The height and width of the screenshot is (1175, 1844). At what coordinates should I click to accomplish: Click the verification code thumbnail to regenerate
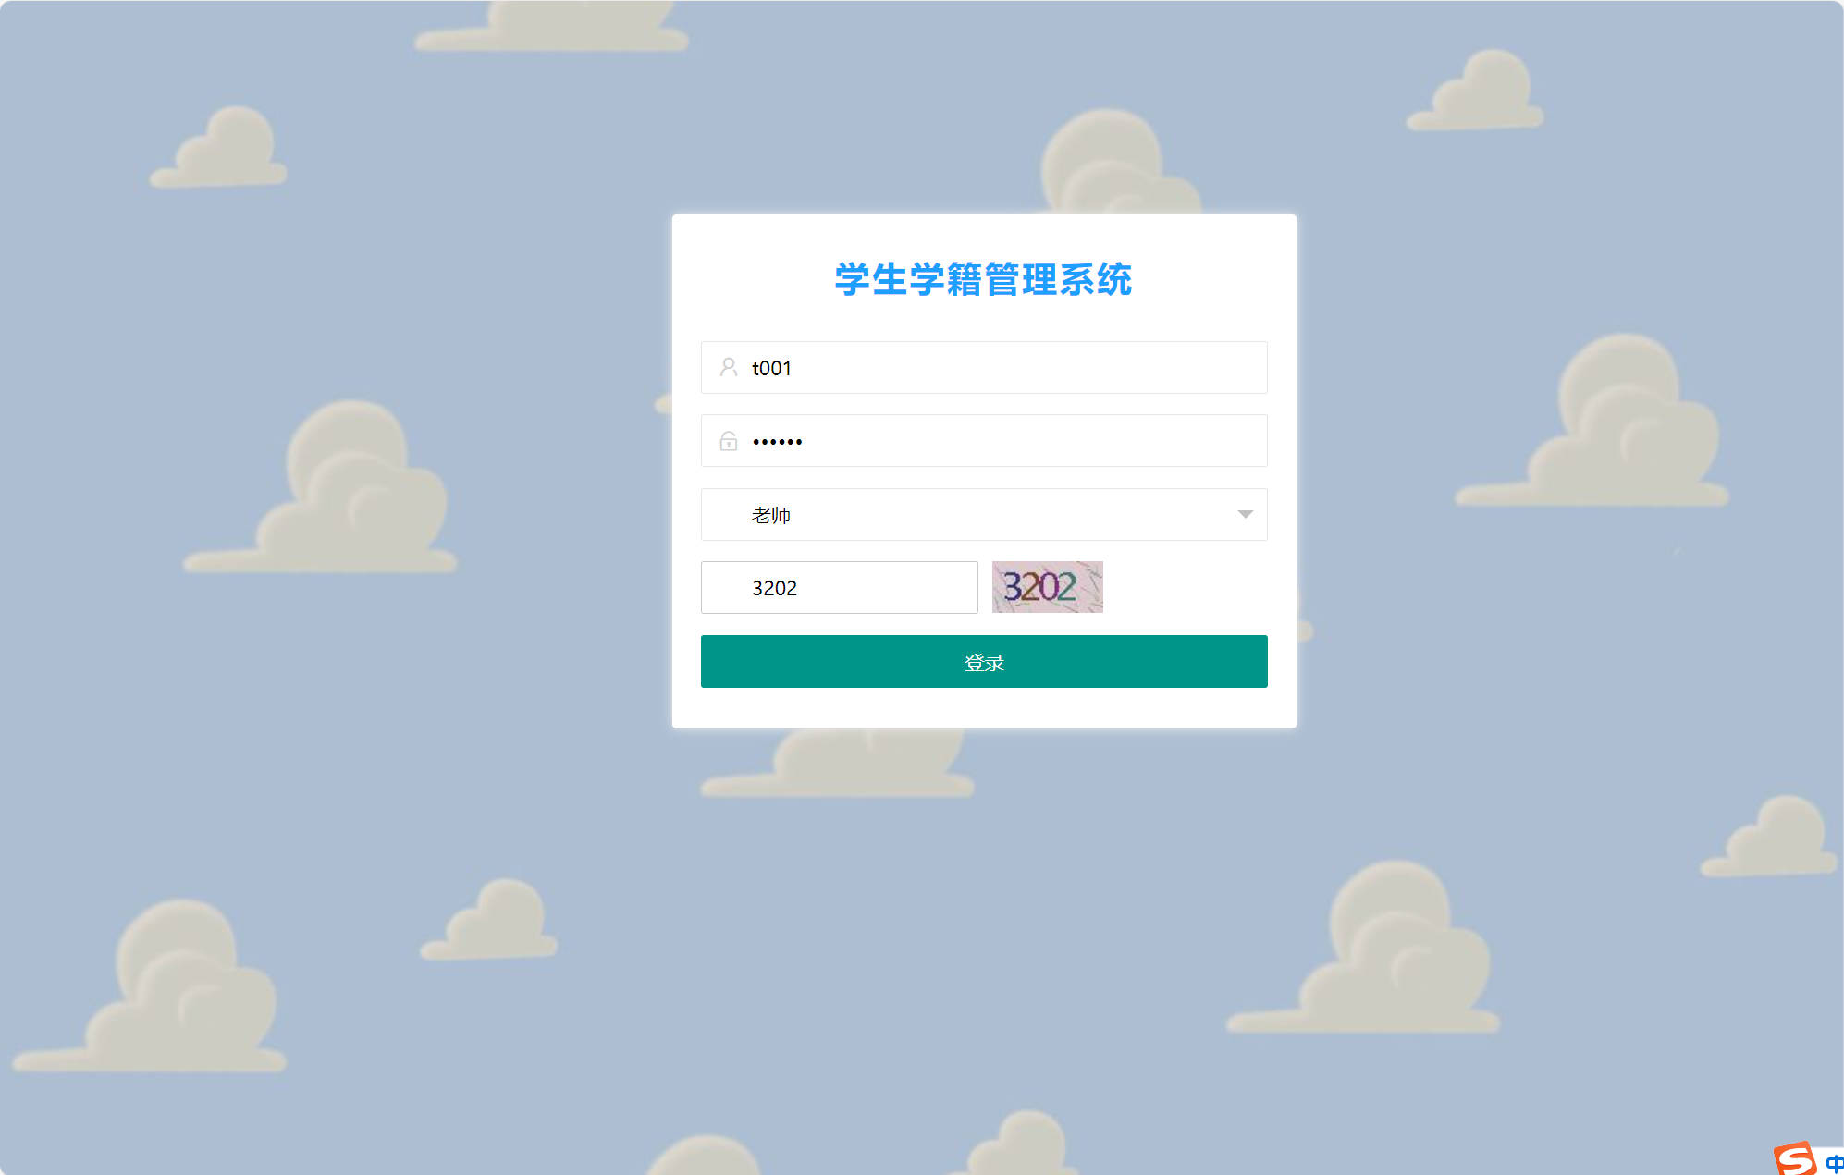coord(1046,587)
